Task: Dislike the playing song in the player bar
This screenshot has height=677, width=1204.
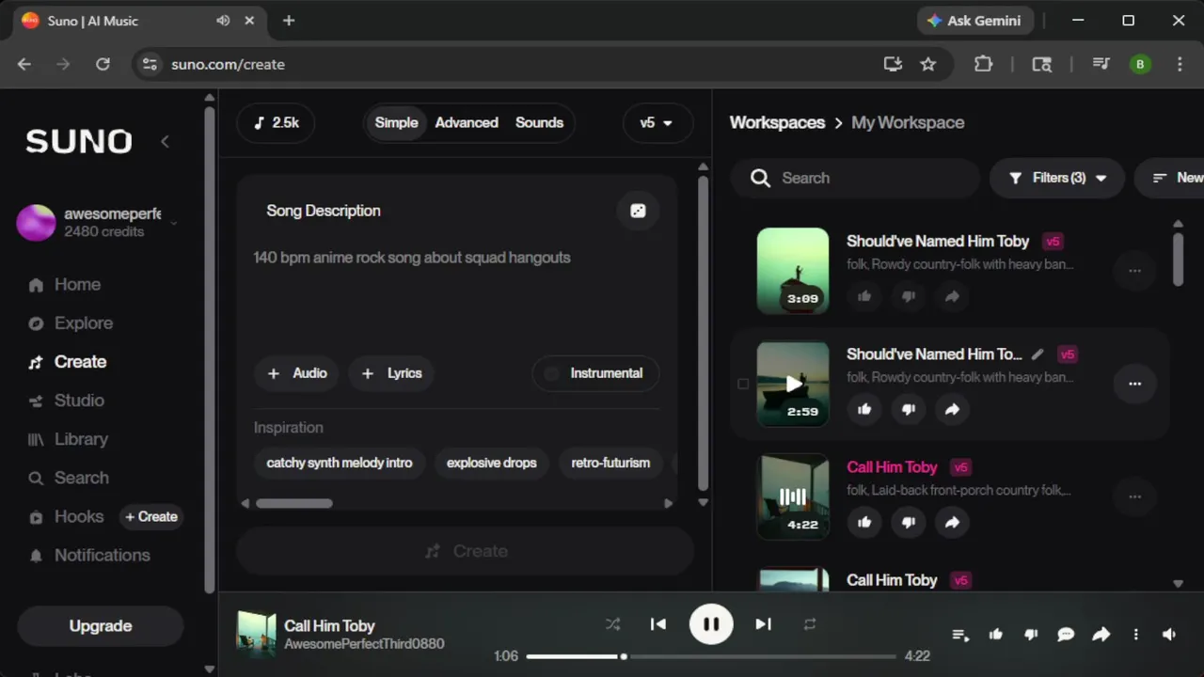Action: pos(1031,635)
